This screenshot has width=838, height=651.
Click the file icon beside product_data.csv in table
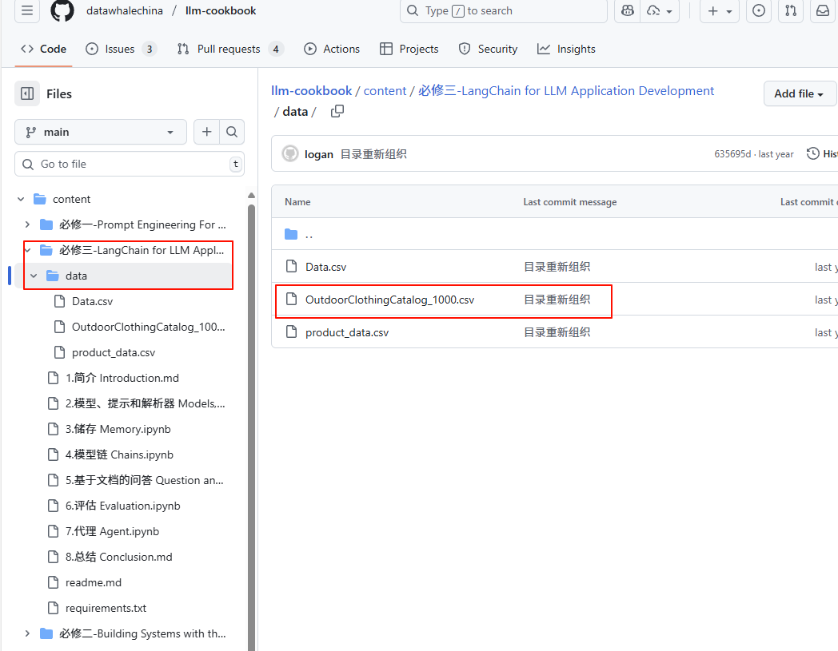tap(291, 331)
